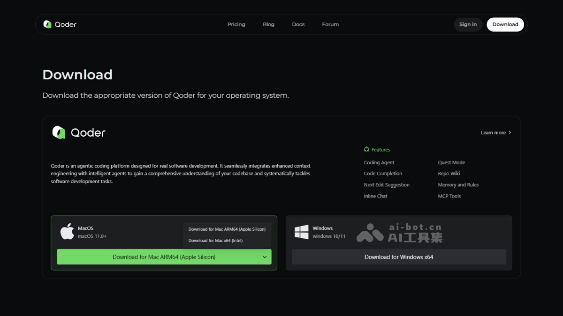This screenshot has width=563, height=316.
Task: Click the Qoder logo inside the download card
Action: coord(58,132)
